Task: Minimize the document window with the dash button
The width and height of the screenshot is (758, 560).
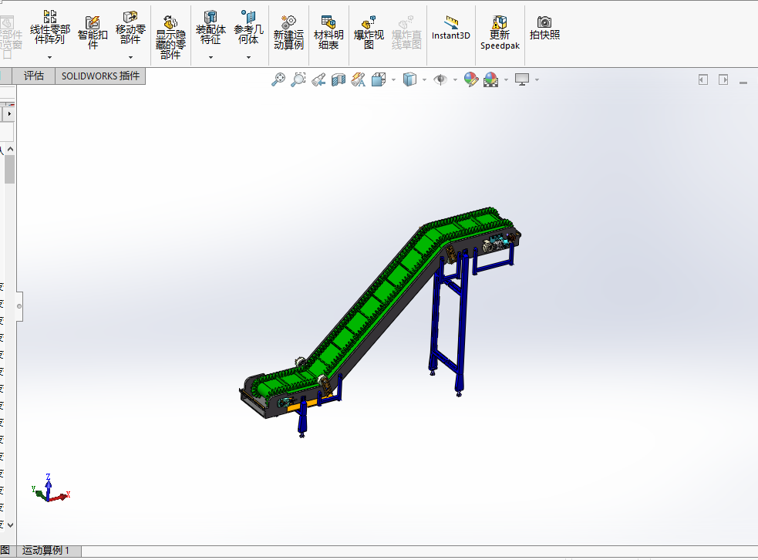Action: (743, 83)
